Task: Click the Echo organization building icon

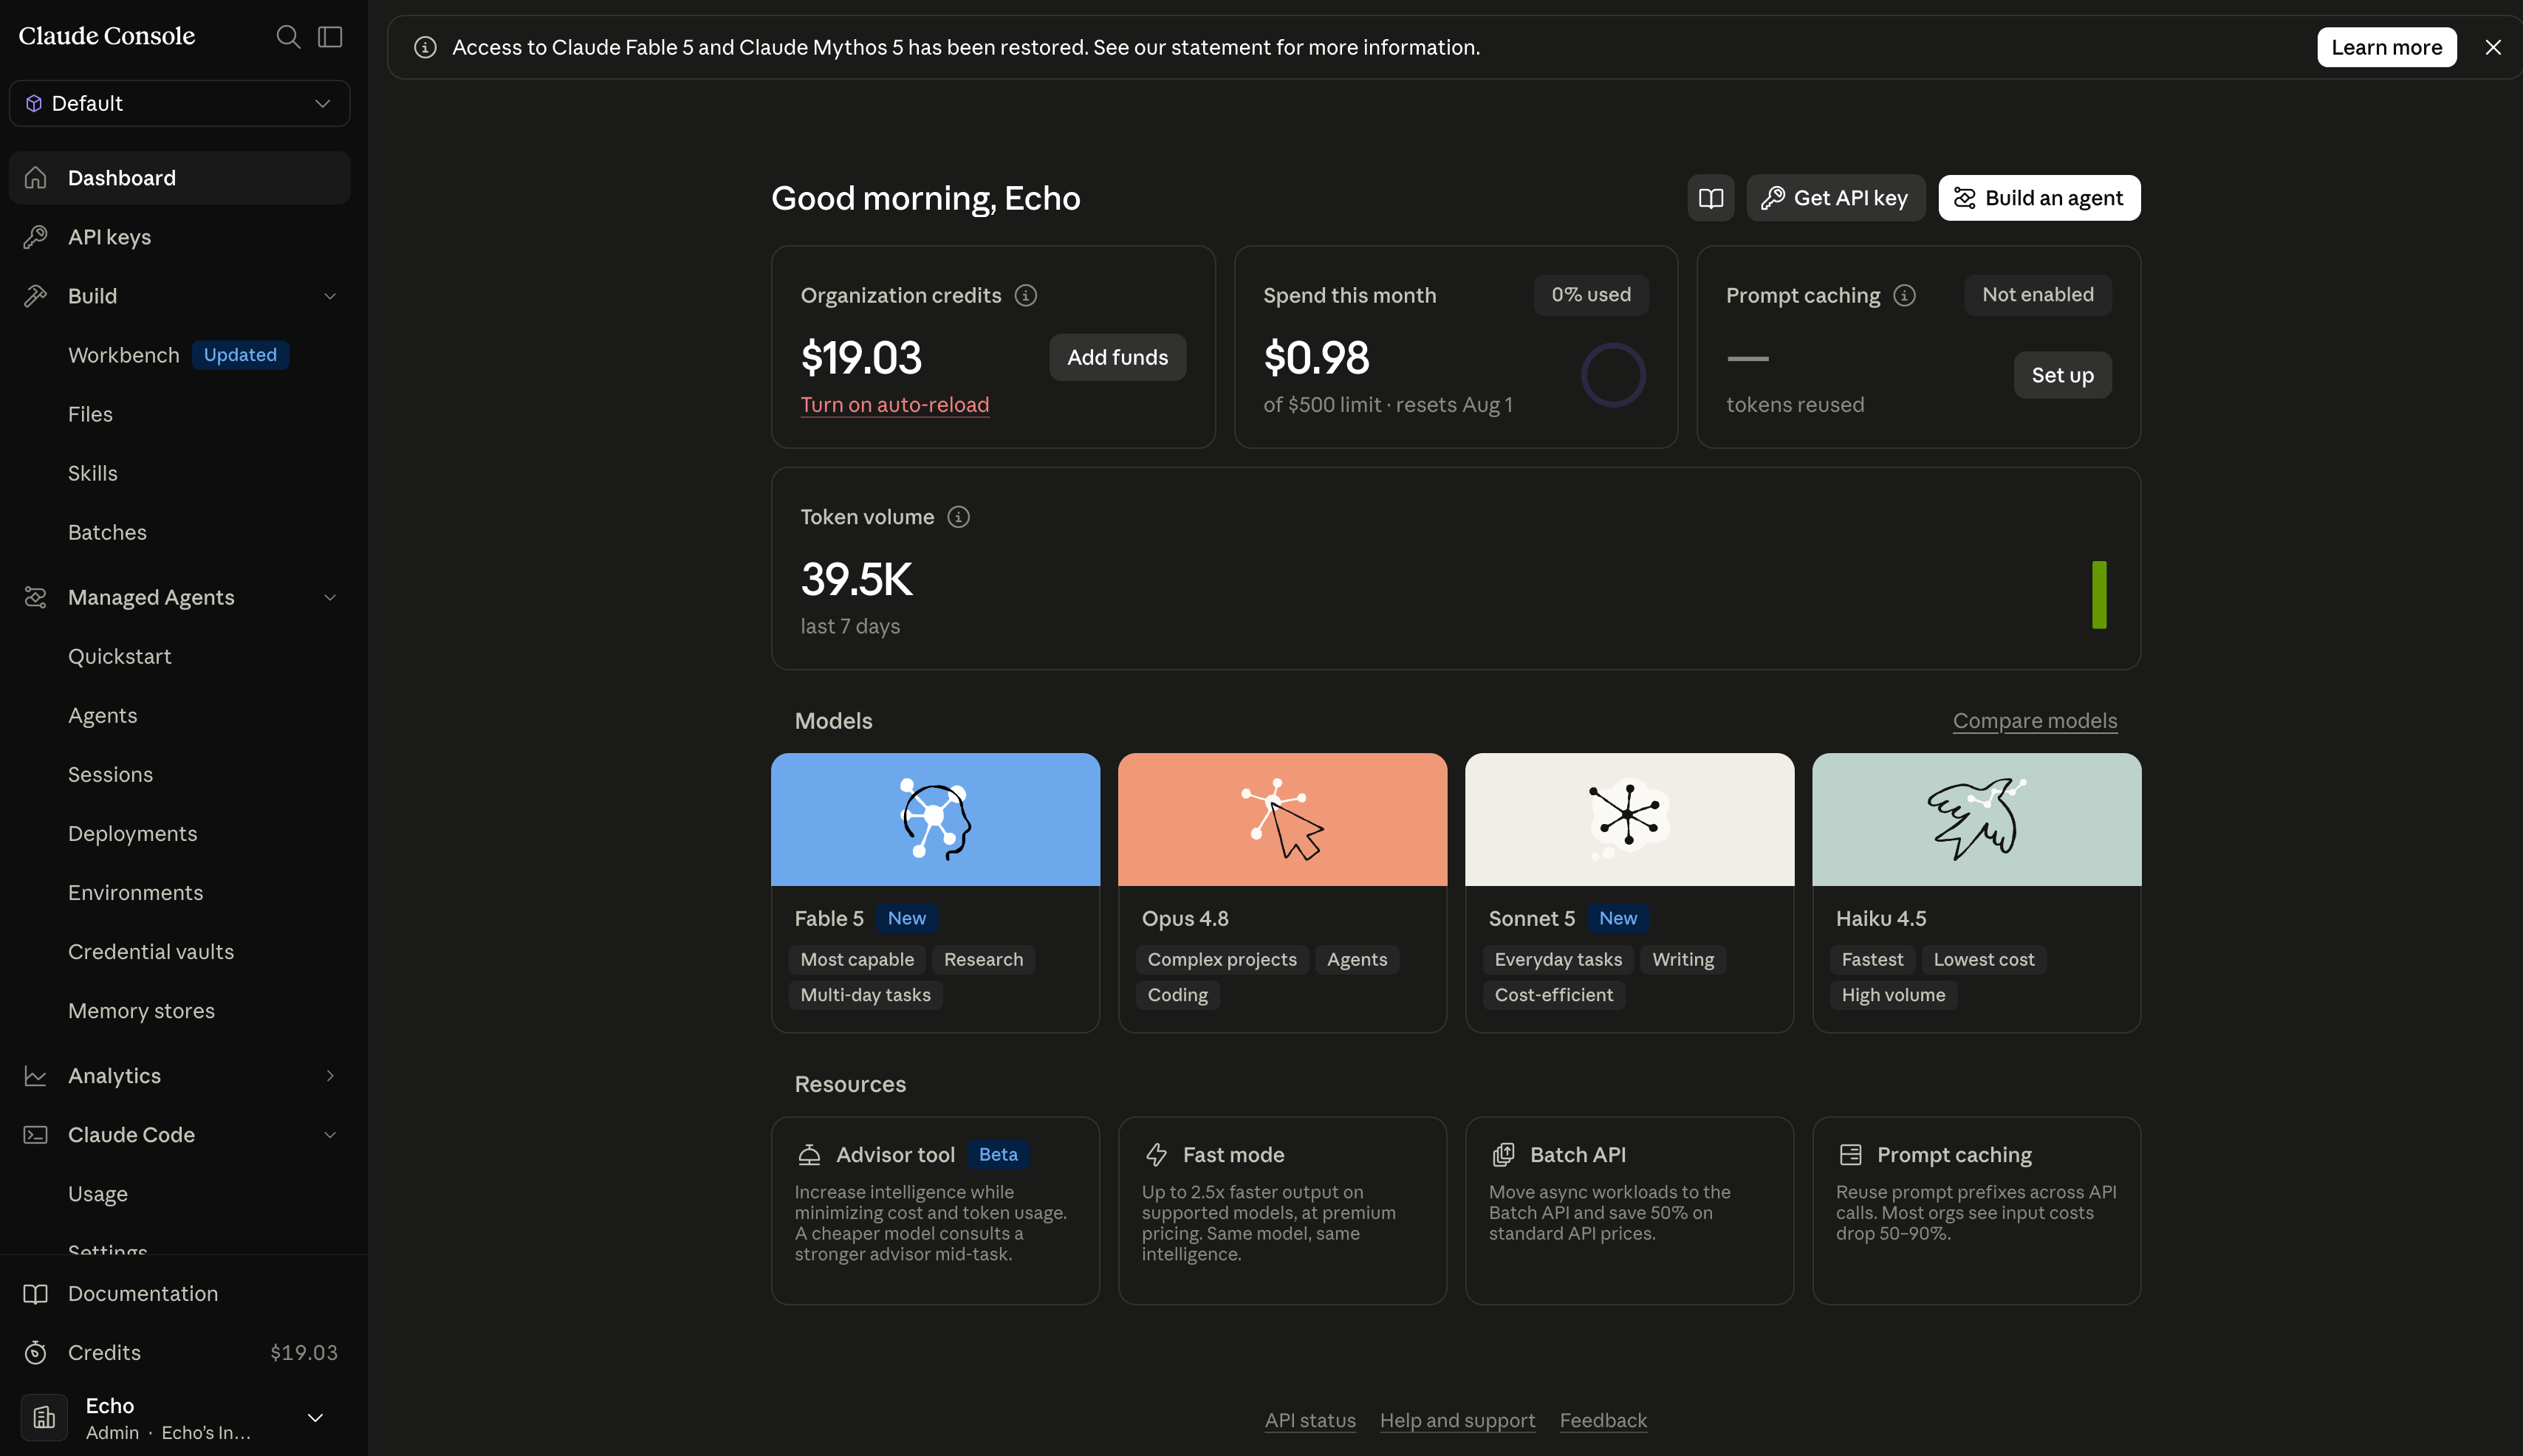Action: [44, 1417]
